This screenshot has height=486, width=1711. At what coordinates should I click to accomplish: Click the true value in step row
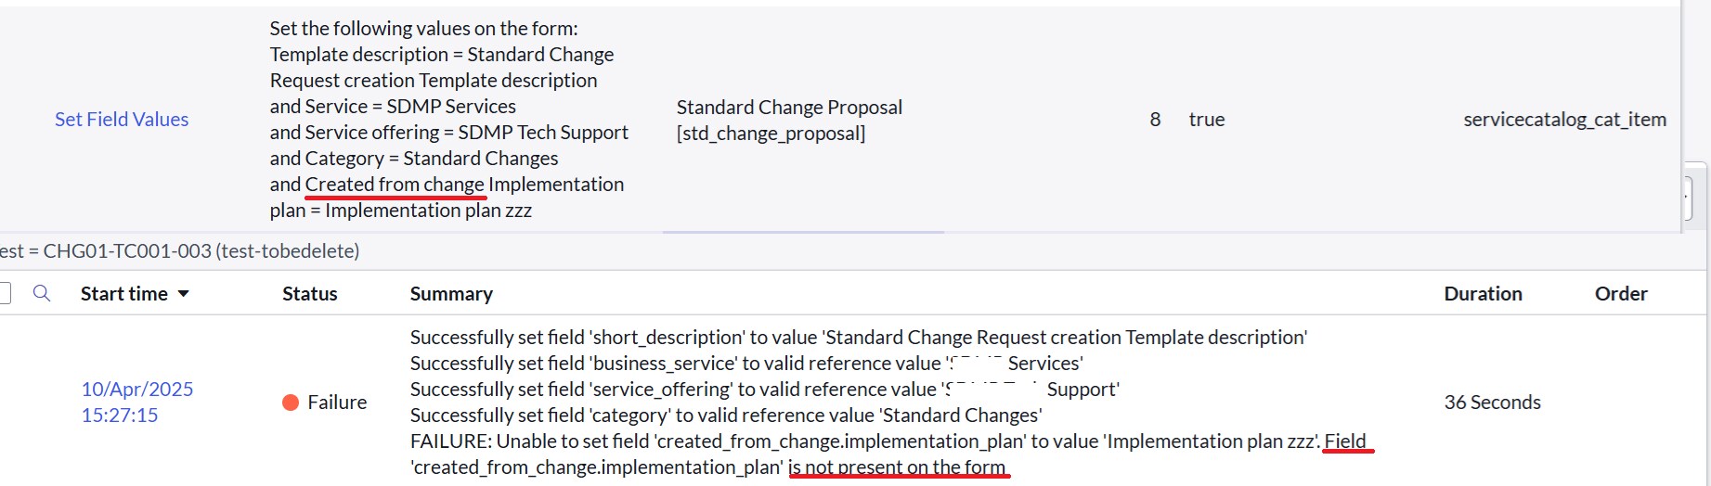point(1207,119)
